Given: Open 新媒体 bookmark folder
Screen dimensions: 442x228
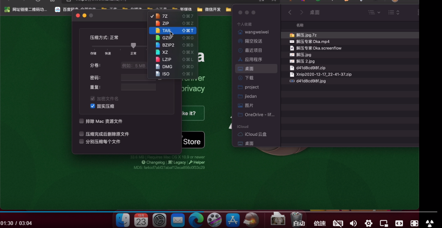Looking at the screenshot, I should [x=182, y=9].
